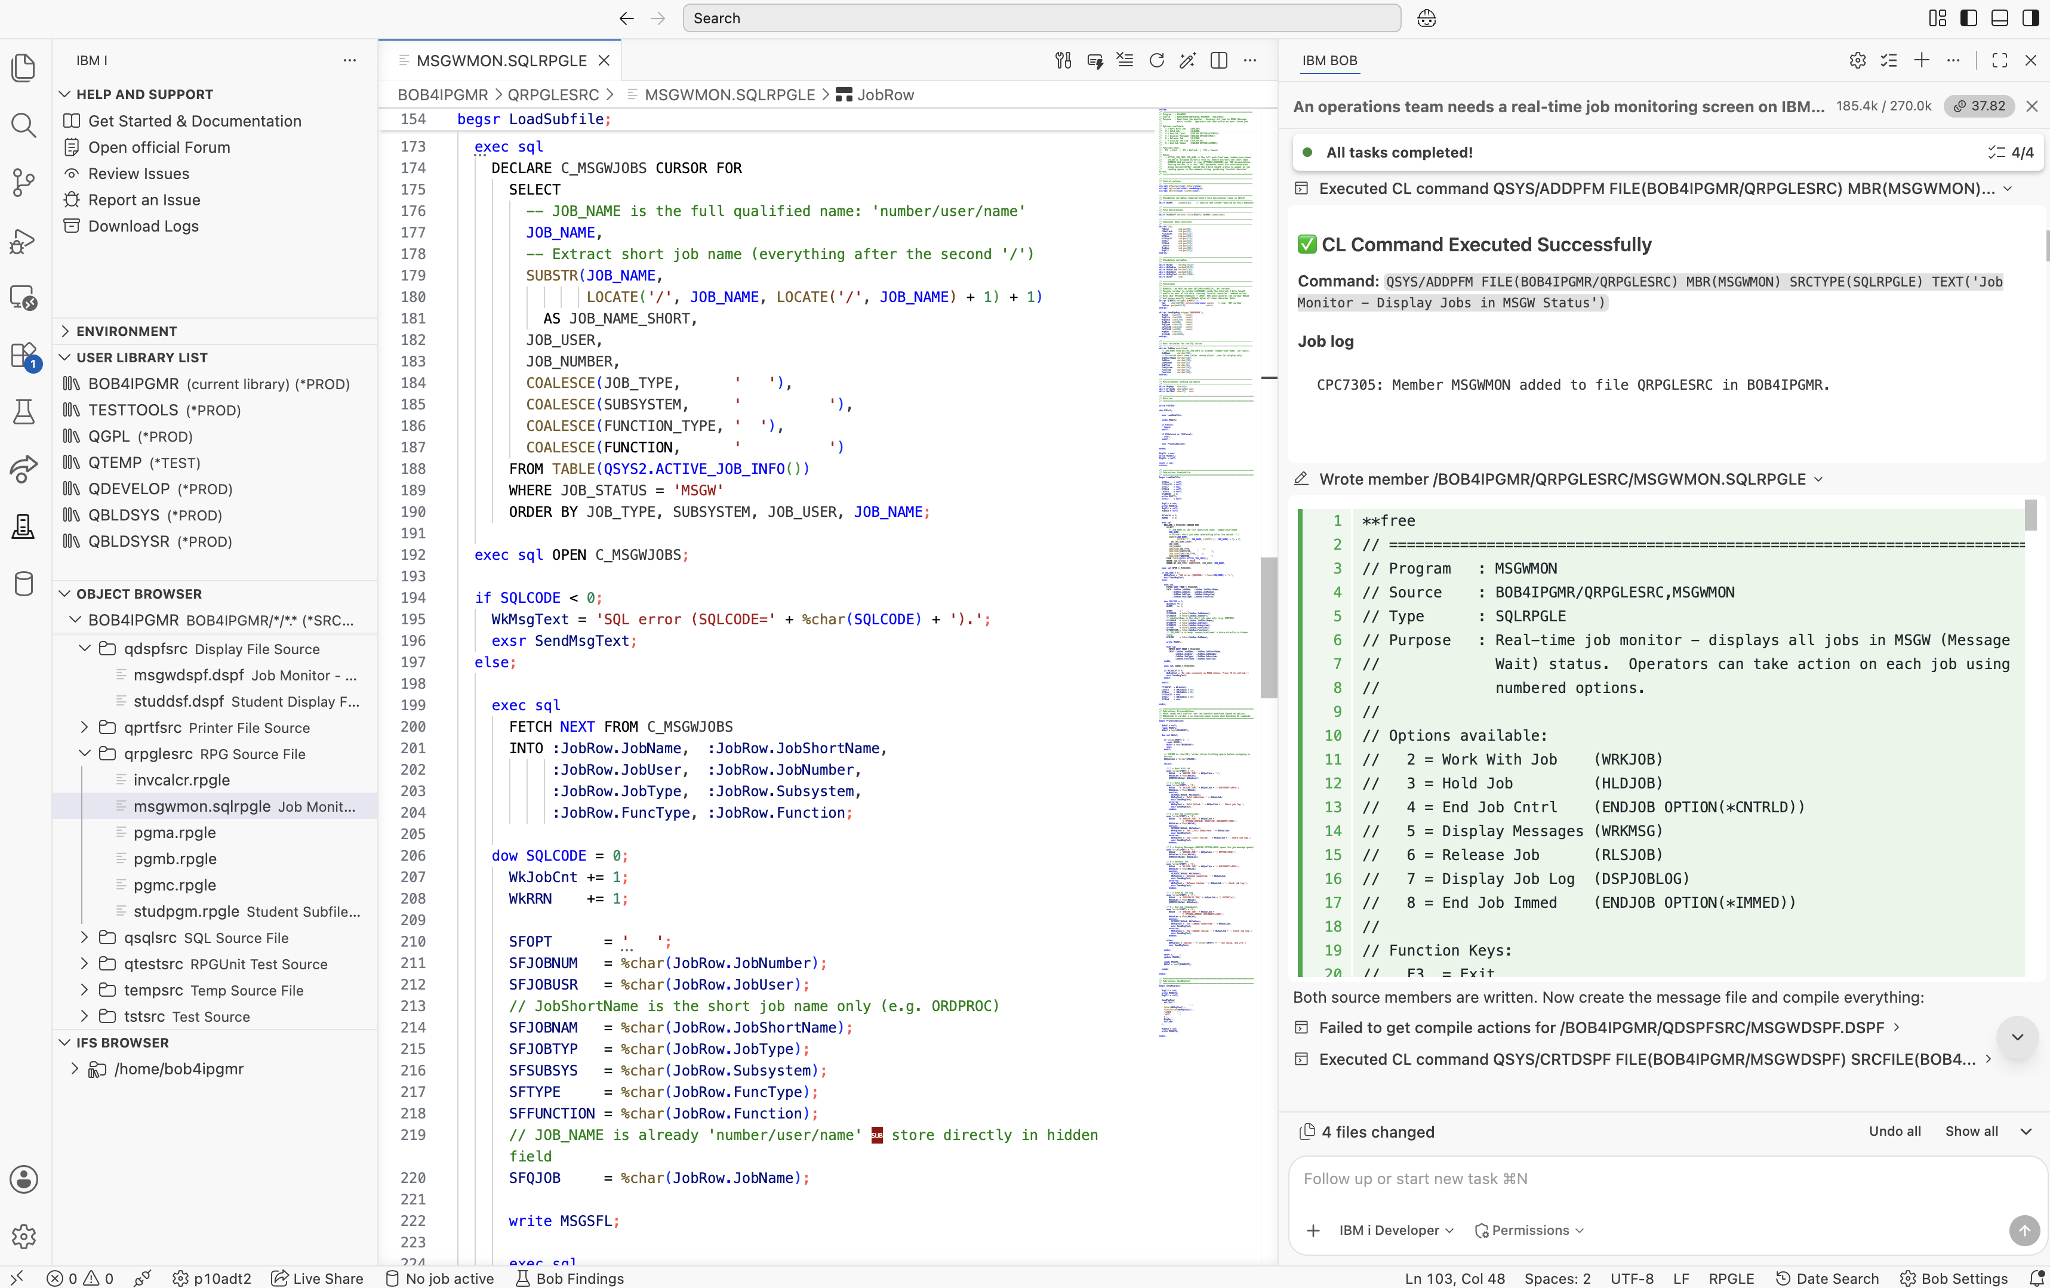Expand IBM BOB panel to fullscreen

[2000, 60]
